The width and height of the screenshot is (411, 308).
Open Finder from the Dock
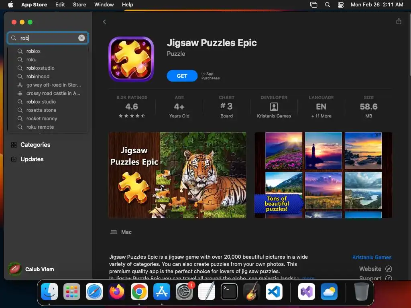pos(49,292)
